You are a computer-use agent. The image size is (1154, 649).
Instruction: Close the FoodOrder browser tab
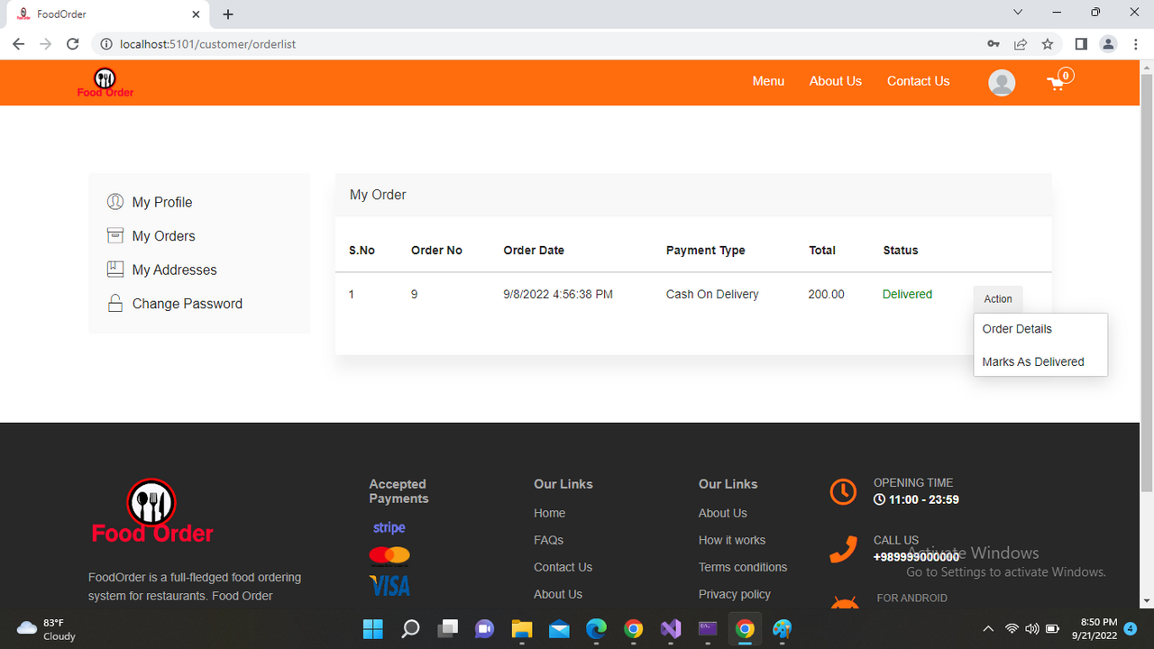[x=196, y=14]
